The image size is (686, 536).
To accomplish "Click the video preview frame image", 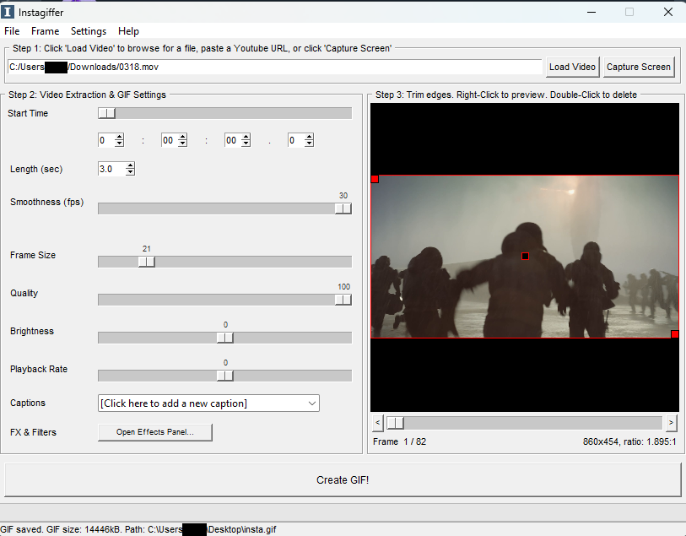I will click(525, 257).
